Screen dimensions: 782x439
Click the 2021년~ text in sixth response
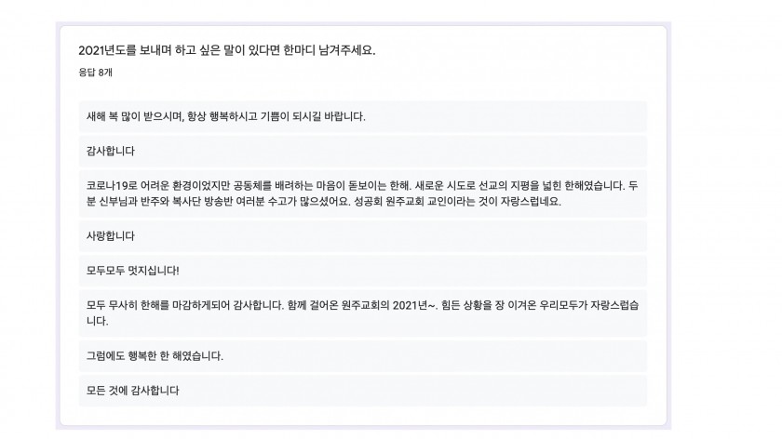(x=414, y=305)
